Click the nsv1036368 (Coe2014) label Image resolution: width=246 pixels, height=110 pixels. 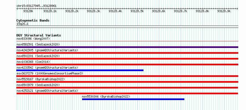tap(33, 62)
